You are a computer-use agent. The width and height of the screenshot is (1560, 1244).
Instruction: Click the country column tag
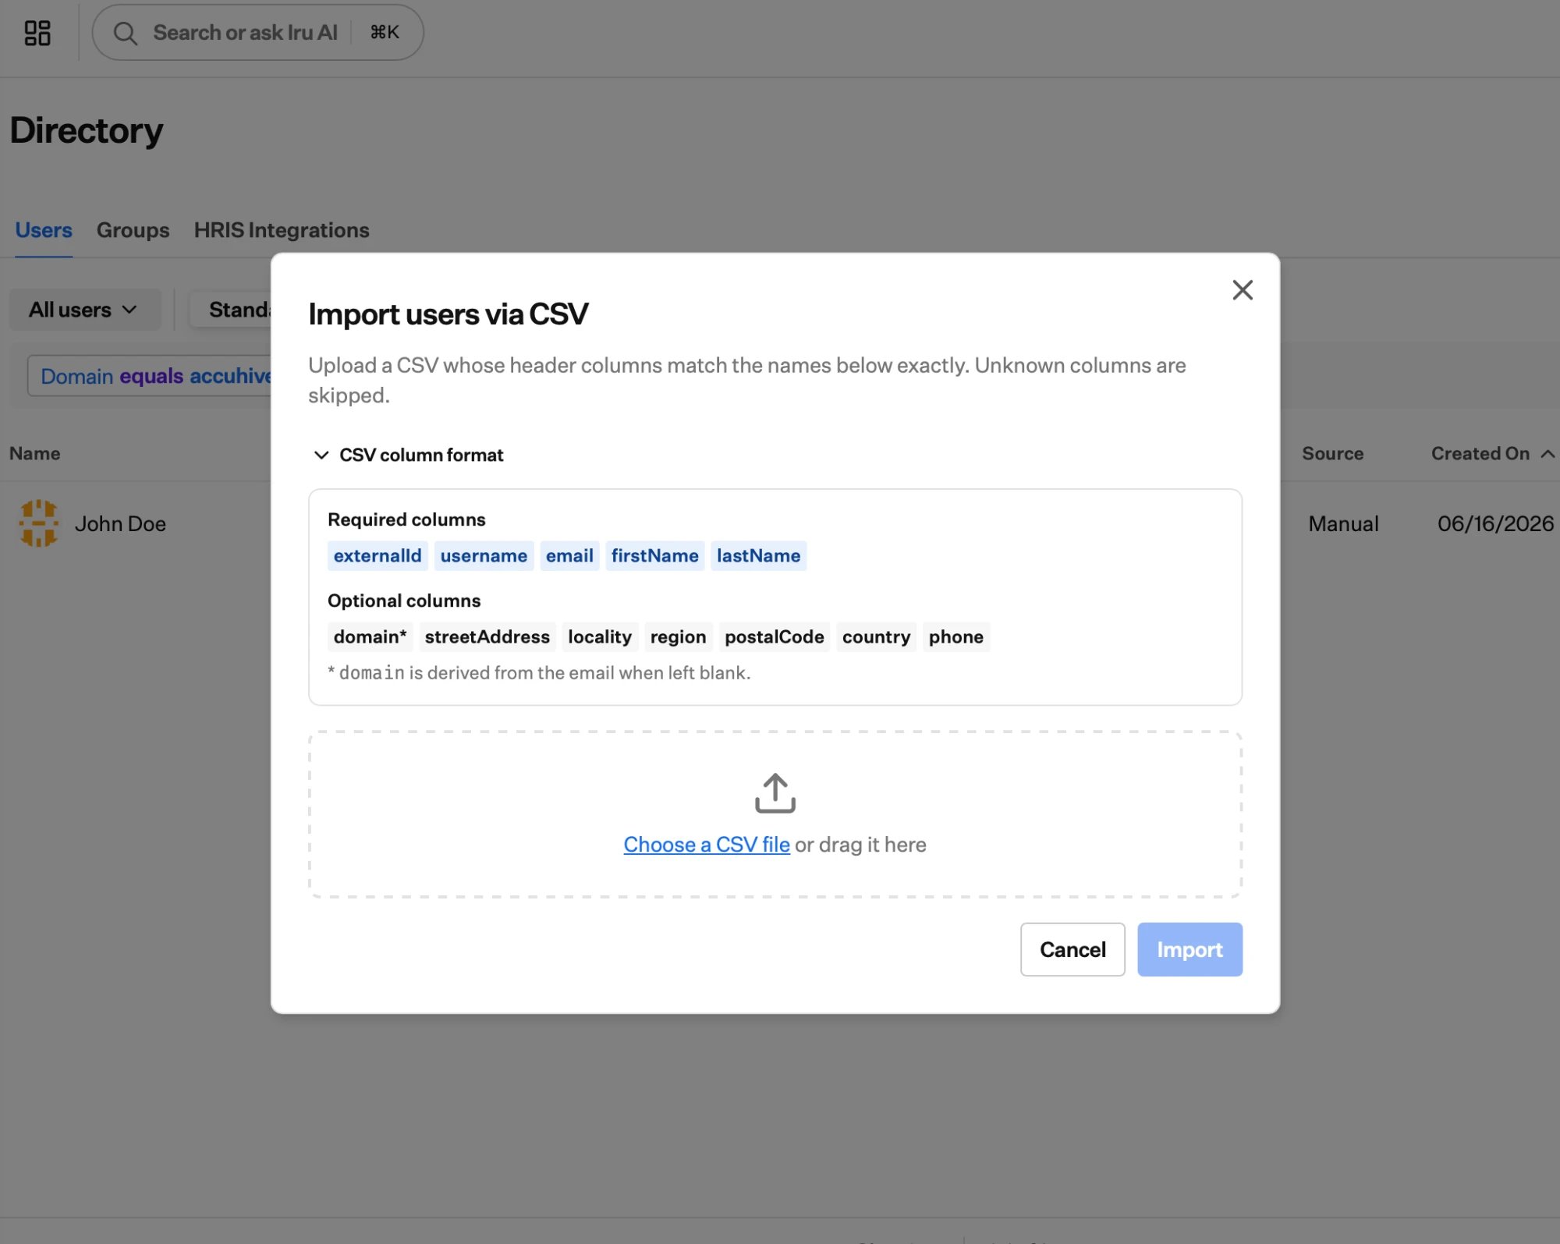[876, 637]
